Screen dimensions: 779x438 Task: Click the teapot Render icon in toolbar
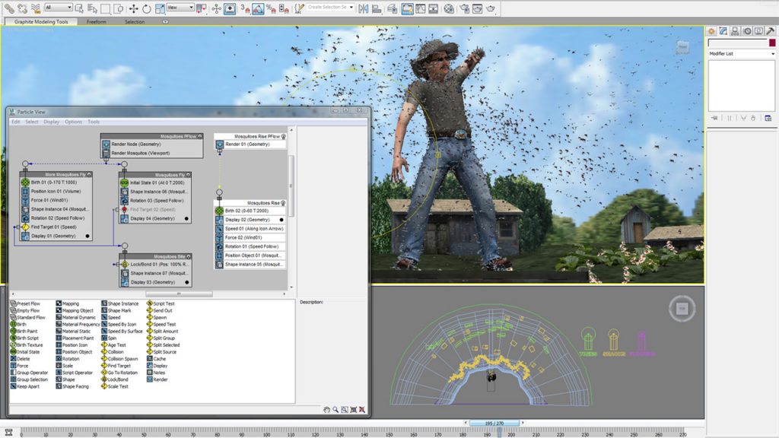point(491,8)
